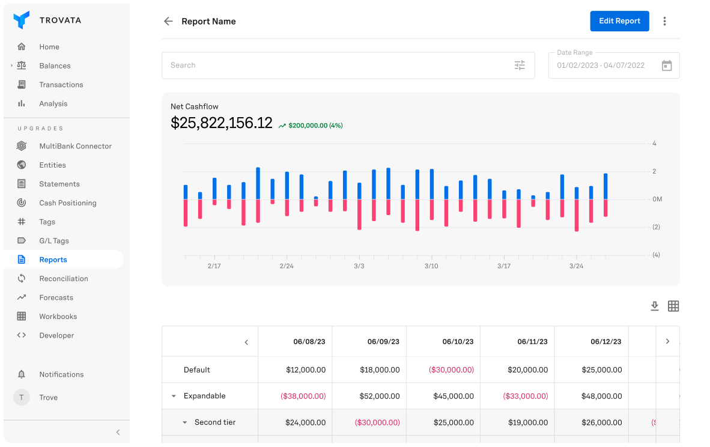Click the Edit Report button
The image size is (710, 447).
click(x=619, y=21)
